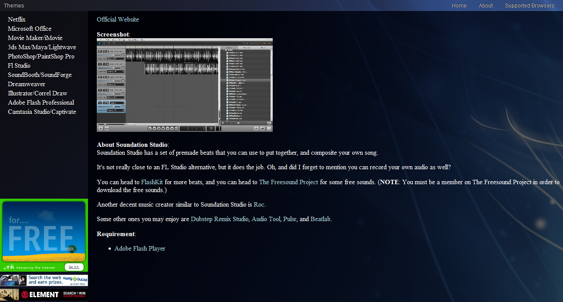Open the Themes menu in the top bar

pos(14,6)
